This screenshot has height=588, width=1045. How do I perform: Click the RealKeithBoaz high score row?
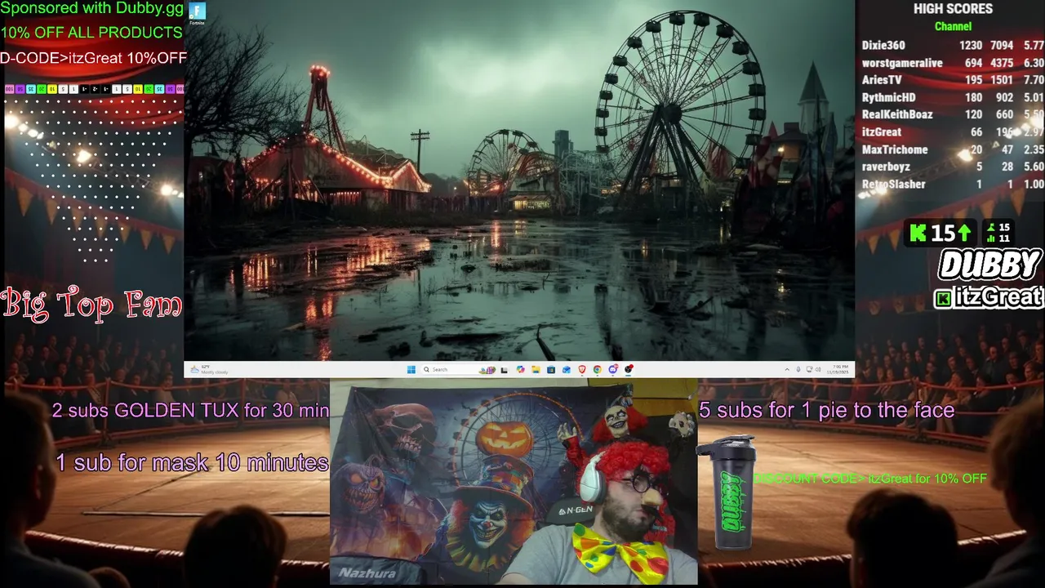[953, 114]
